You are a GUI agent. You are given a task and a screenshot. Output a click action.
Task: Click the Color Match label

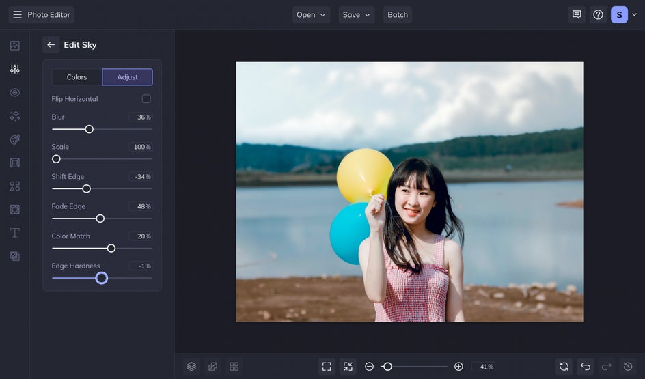pyautogui.click(x=71, y=236)
